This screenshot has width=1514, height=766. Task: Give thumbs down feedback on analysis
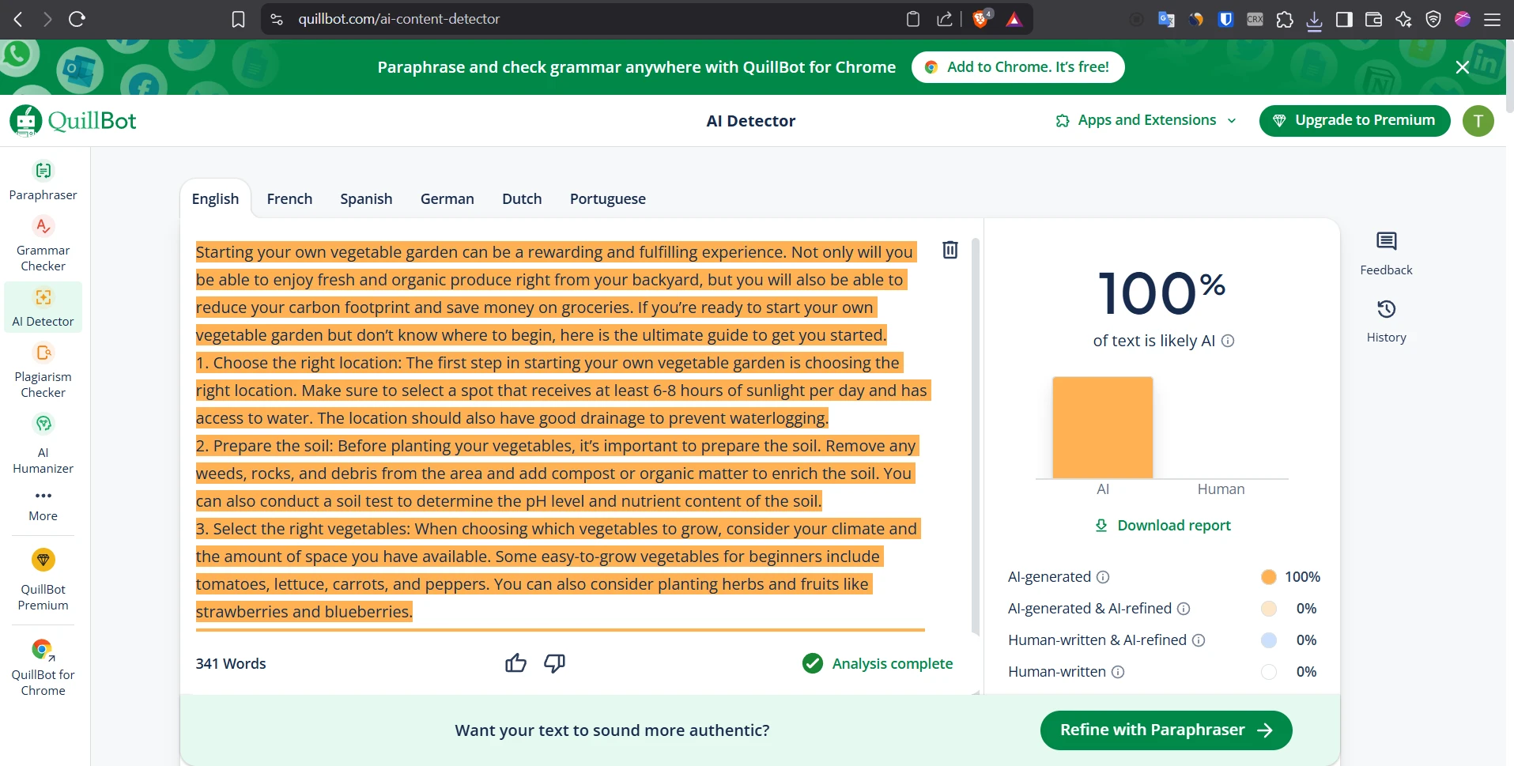[x=555, y=663]
